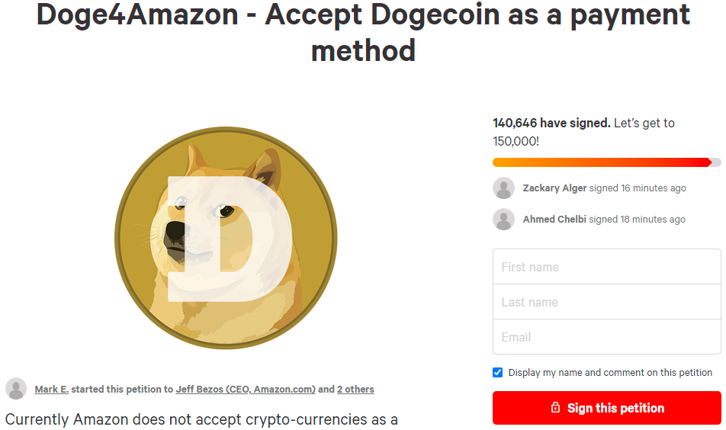Click the Dogecoin coin image
The height and width of the screenshot is (430, 726).
tap(226, 238)
